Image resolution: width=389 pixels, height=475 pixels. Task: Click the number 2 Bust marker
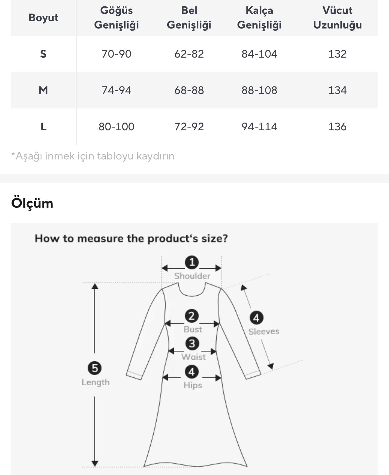tap(192, 316)
